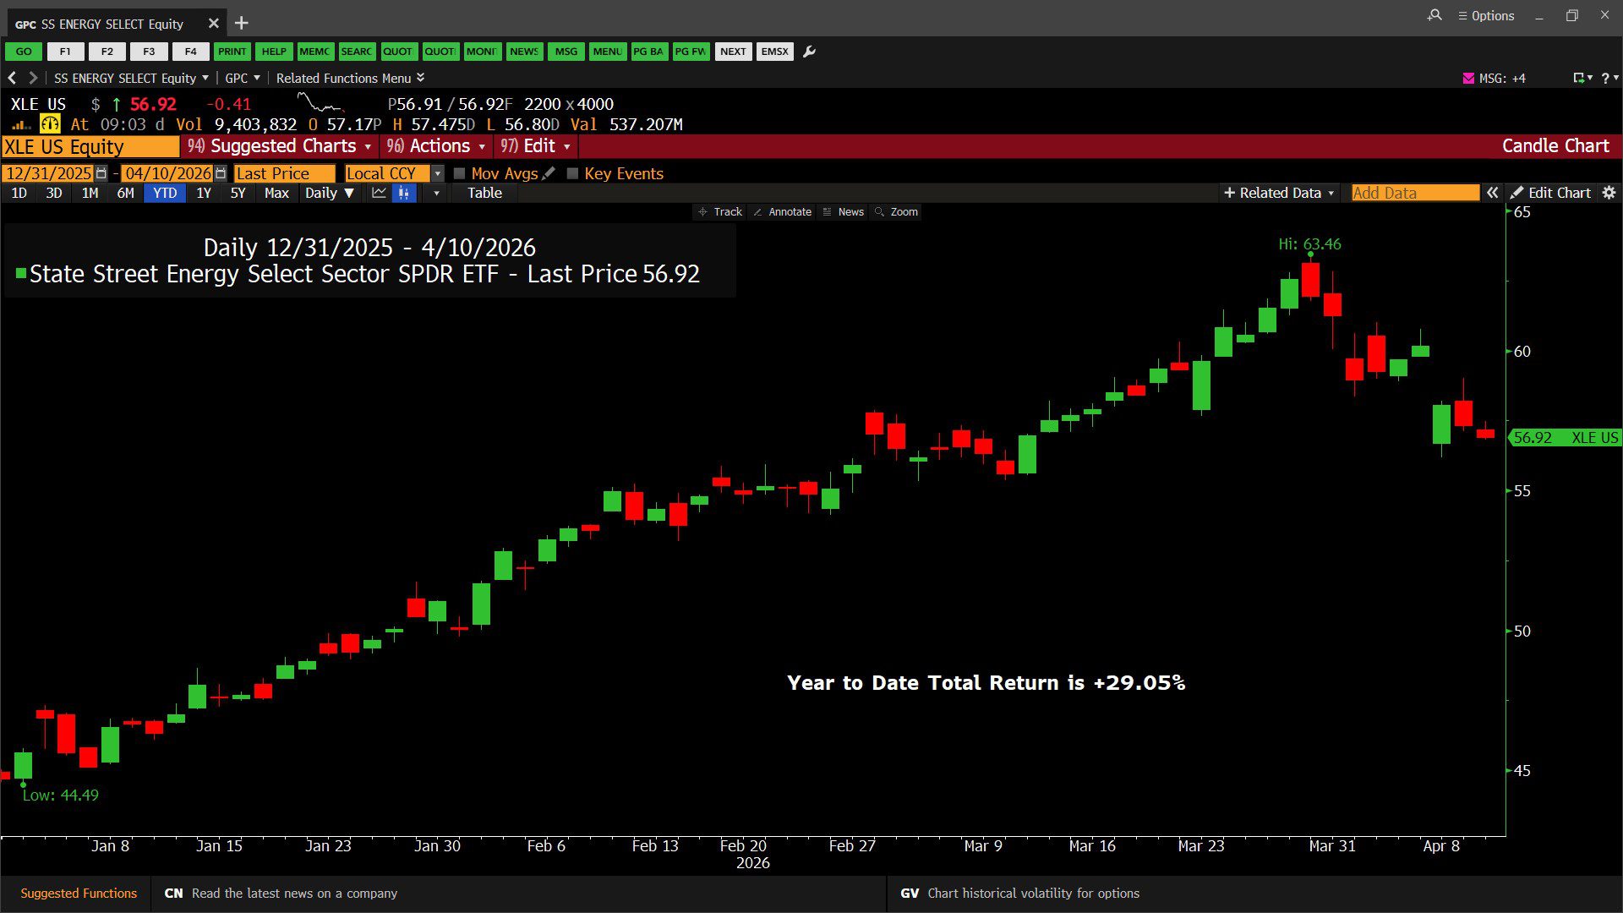Click the Add Data input field
The height and width of the screenshot is (913, 1623).
click(1414, 193)
